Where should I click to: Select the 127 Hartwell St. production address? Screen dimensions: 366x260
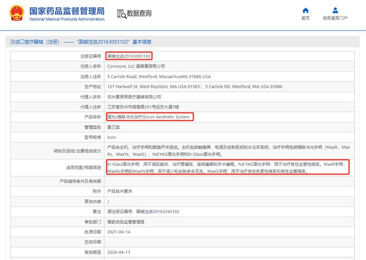point(195,87)
